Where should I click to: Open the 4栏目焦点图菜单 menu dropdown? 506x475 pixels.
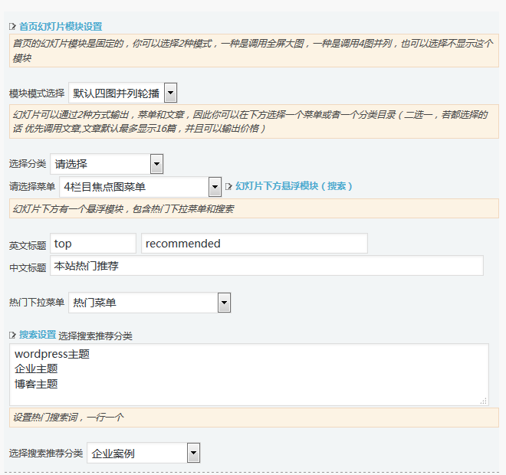tap(140, 186)
